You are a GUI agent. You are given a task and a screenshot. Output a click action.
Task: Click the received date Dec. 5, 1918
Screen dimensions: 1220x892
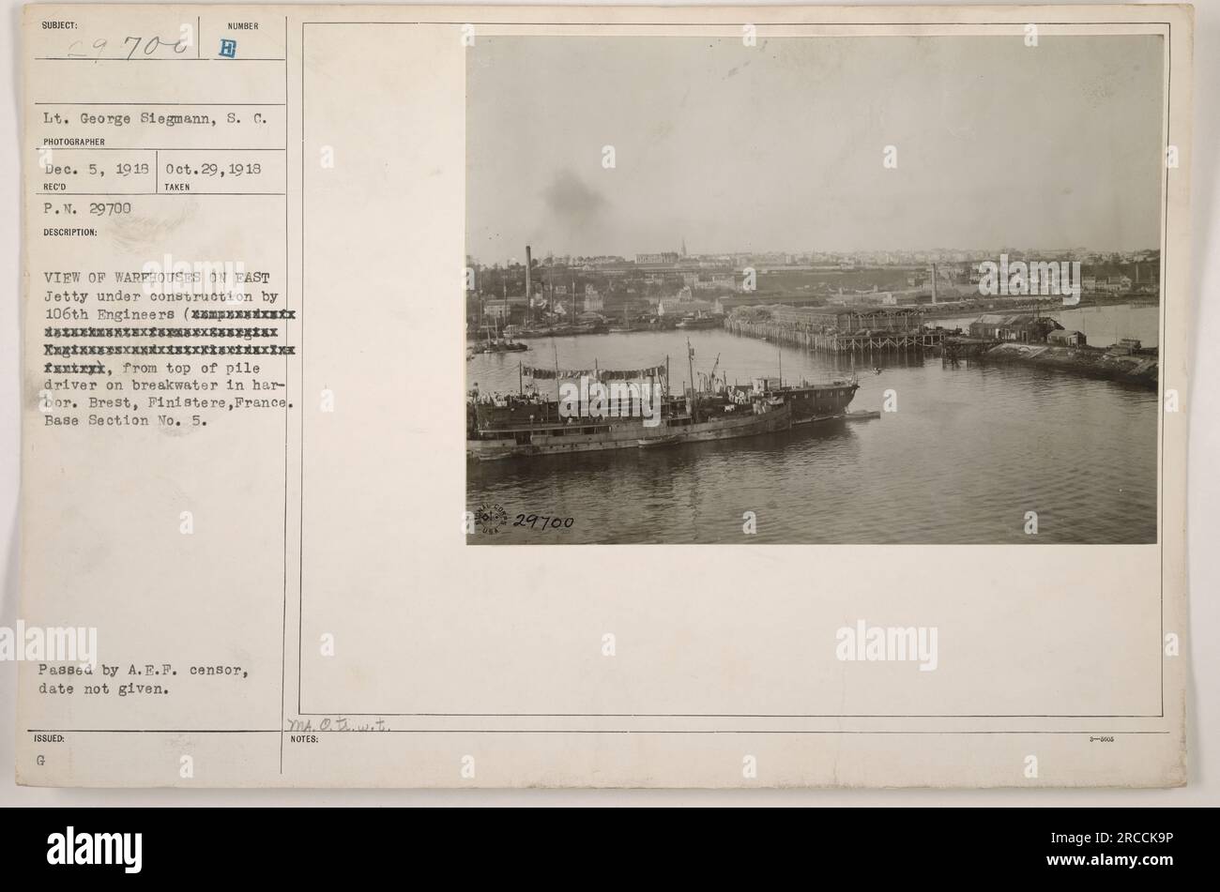pos(95,170)
